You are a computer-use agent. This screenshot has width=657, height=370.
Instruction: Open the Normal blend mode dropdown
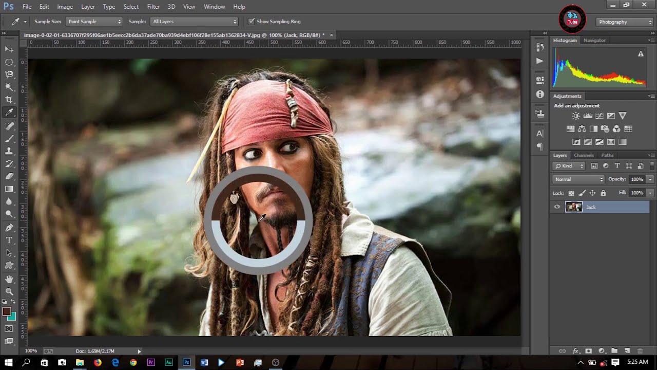pos(578,179)
